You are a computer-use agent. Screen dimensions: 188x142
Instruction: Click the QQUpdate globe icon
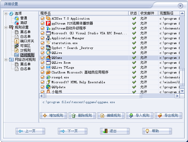point(48,87)
